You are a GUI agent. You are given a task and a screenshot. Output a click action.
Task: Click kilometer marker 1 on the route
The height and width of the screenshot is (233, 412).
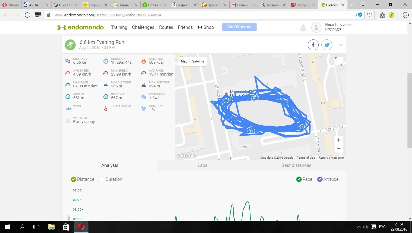(x=226, y=101)
